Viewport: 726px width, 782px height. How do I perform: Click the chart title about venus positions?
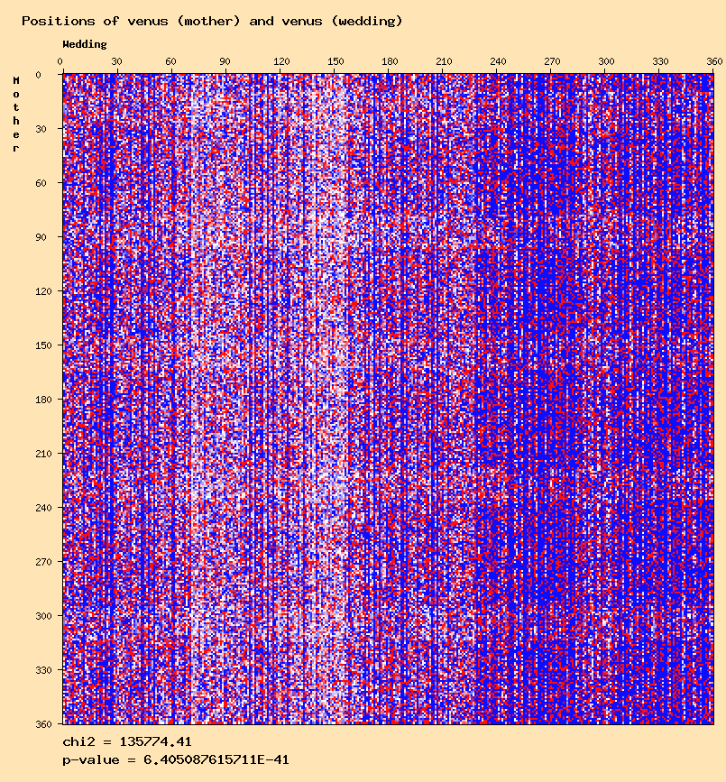click(212, 21)
